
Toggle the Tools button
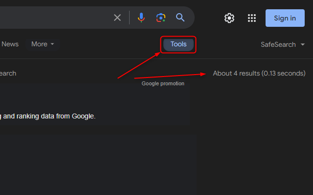click(x=179, y=44)
